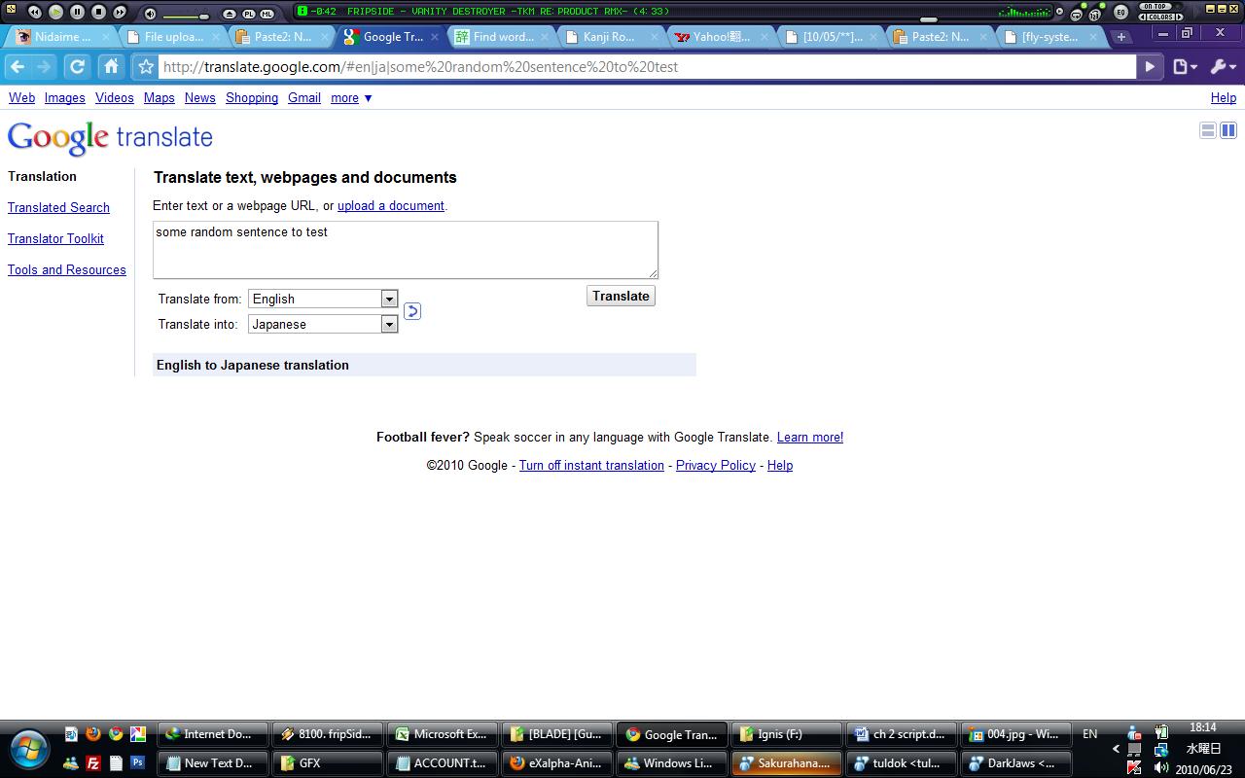
Task: Open the Windows Start menu orb
Action: (x=29, y=749)
